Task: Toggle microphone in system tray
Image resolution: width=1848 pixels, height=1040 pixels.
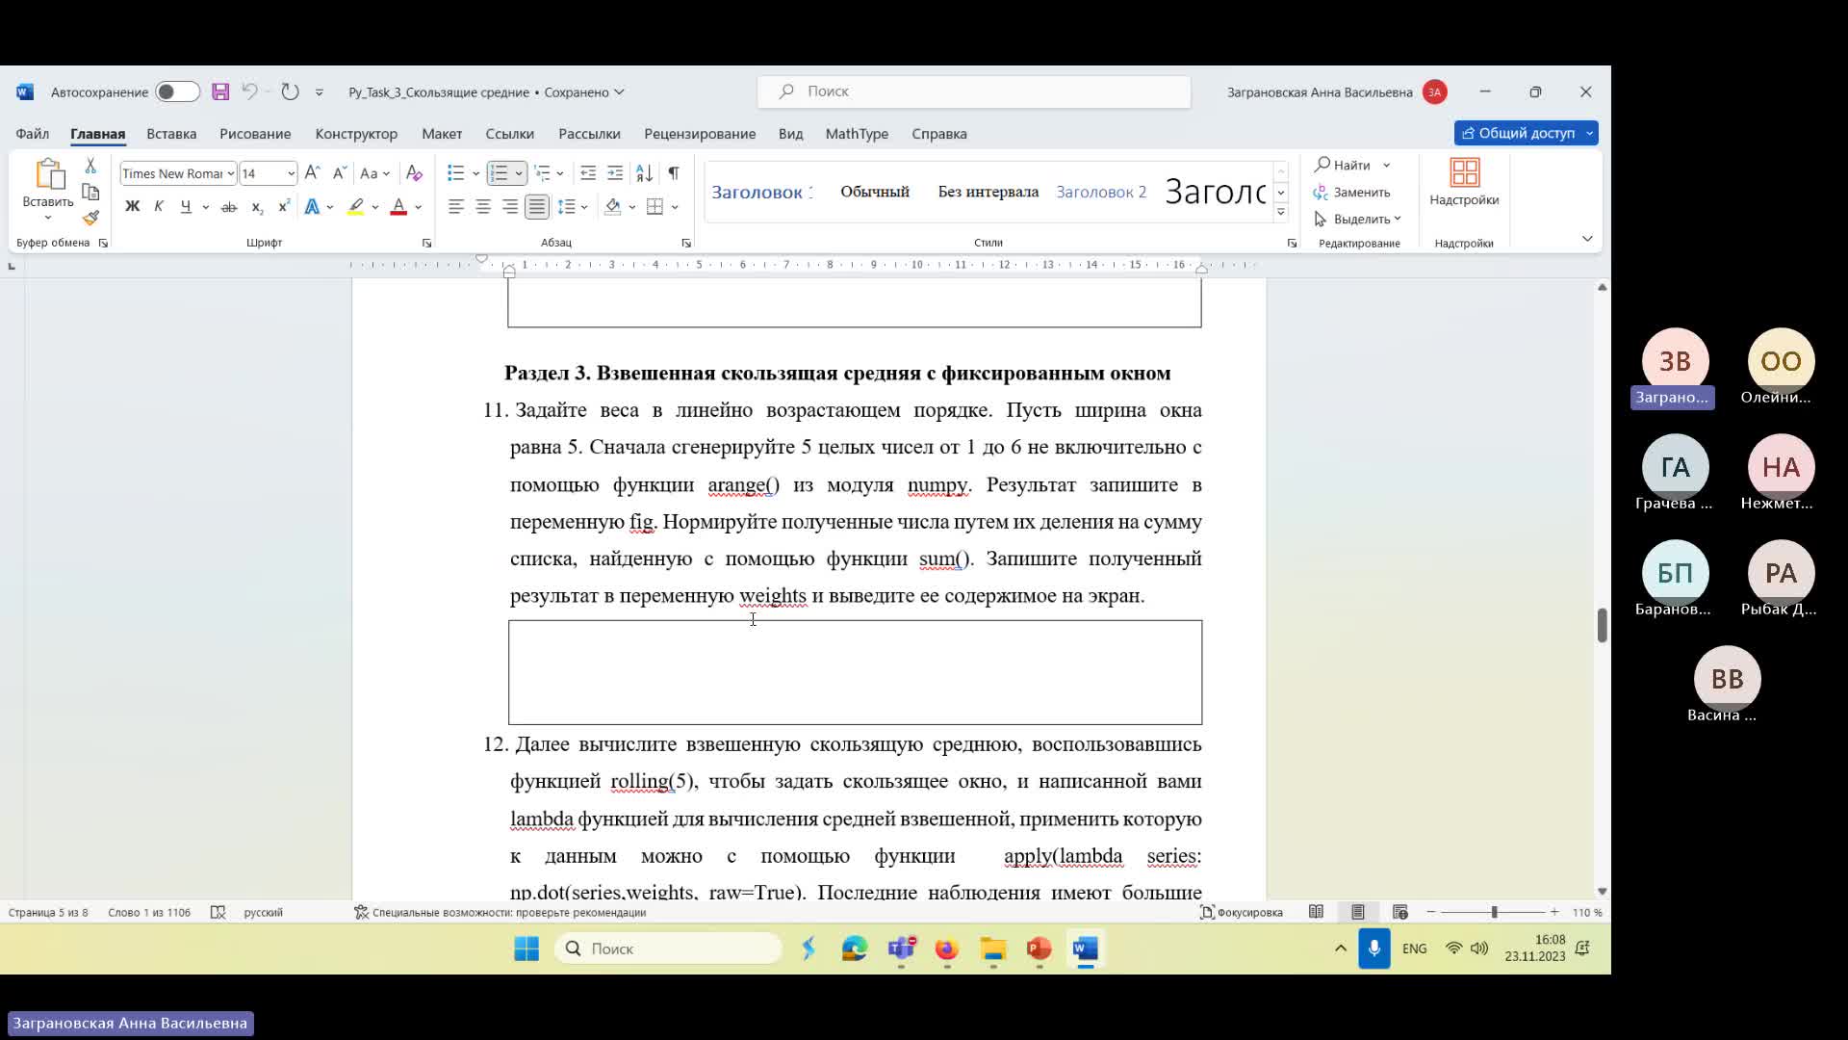Action: click(1373, 949)
